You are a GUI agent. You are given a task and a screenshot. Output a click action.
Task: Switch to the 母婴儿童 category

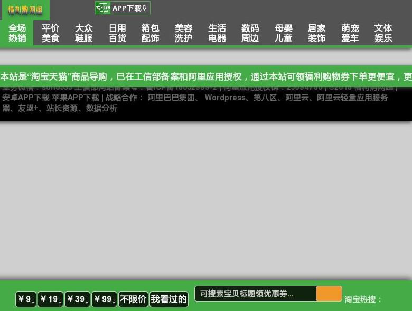(284, 33)
